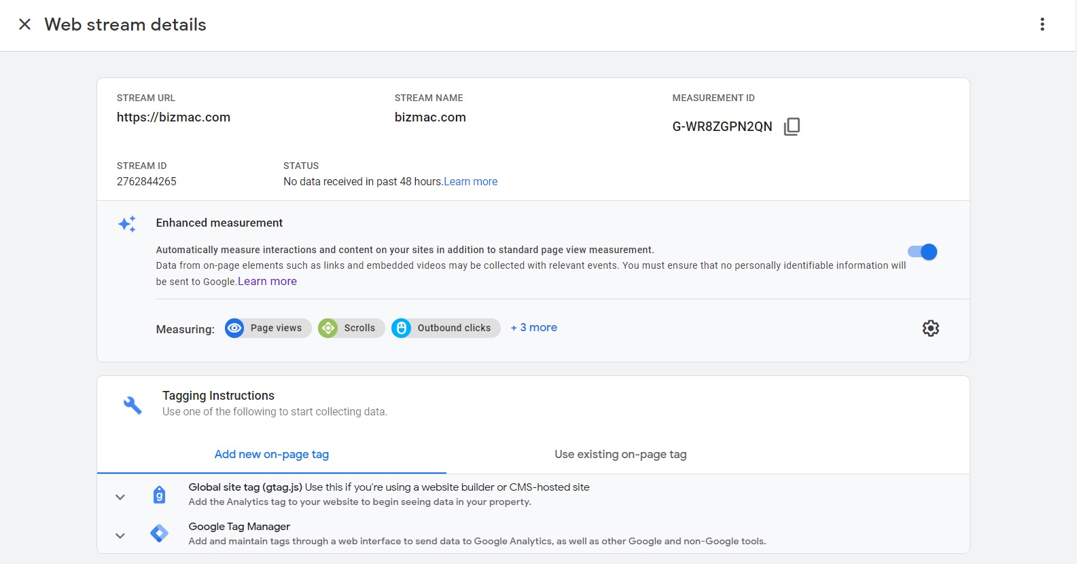Click 'Add the Analytics tag to your website' description
Image resolution: width=1077 pixels, height=564 pixels.
point(360,502)
